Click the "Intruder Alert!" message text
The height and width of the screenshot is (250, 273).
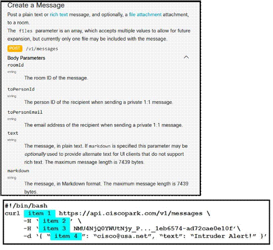coord(223,236)
